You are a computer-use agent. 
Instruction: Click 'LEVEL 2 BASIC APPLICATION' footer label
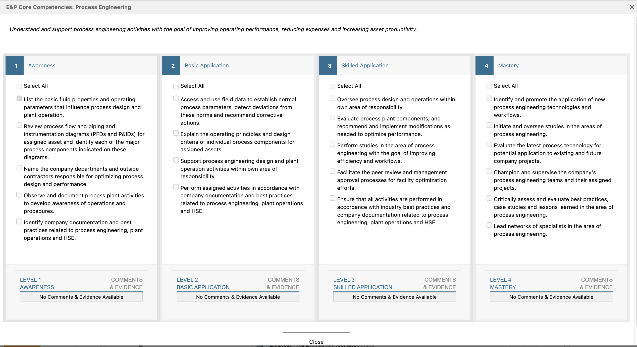pyautogui.click(x=203, y=283)
